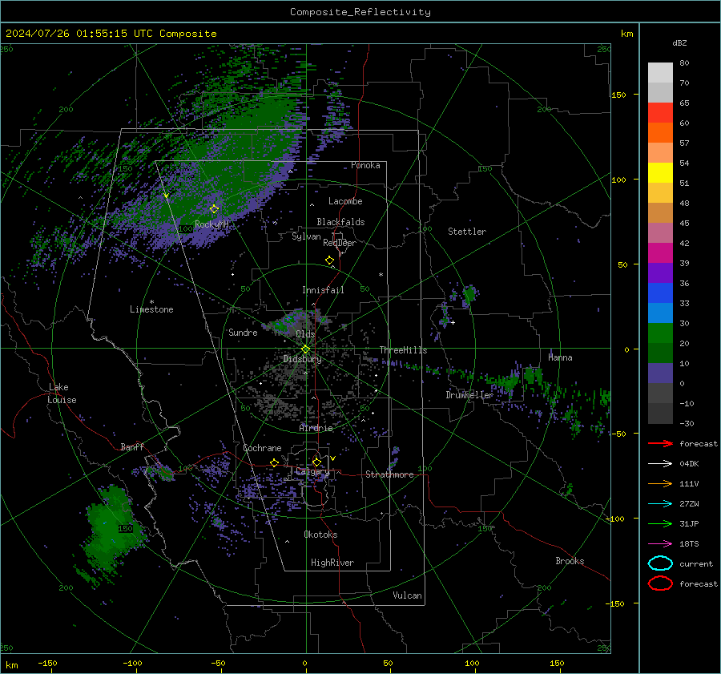
Task: Click the Cochrane town label
Action: 262,448
